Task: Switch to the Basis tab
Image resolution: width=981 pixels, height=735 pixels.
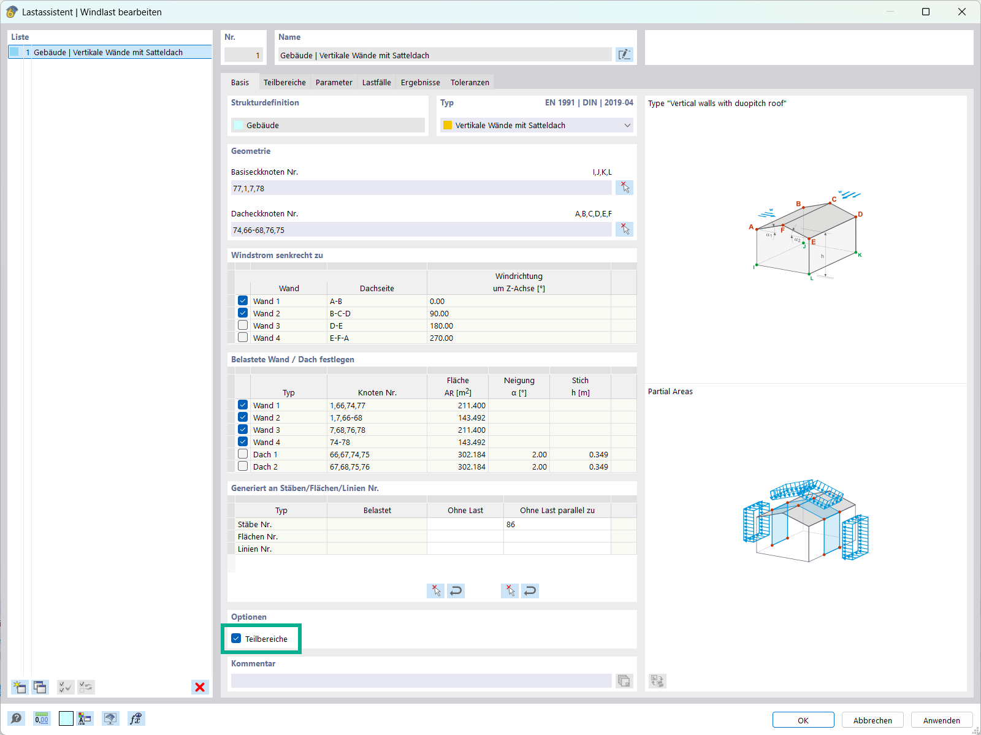Action: click(x=240, y=82)
